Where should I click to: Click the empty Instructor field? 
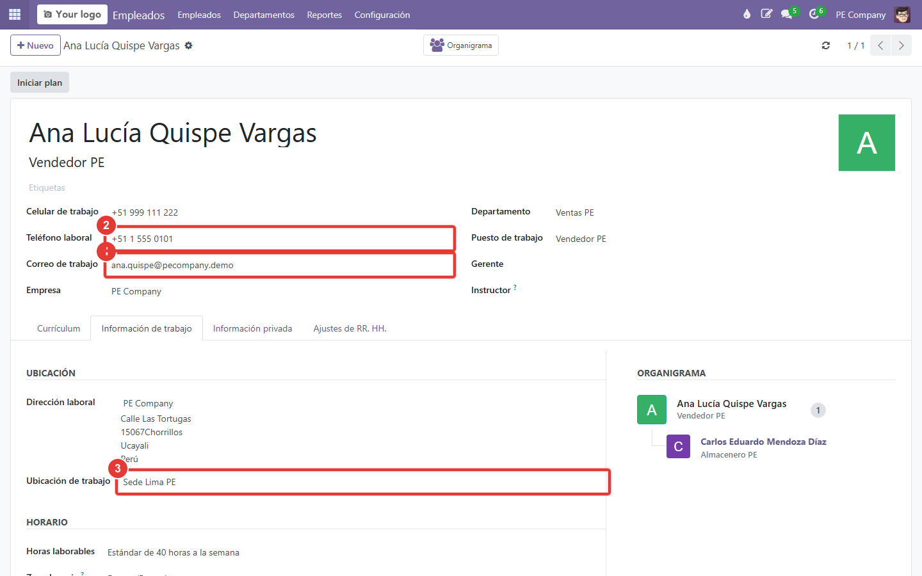pos(724,291)
